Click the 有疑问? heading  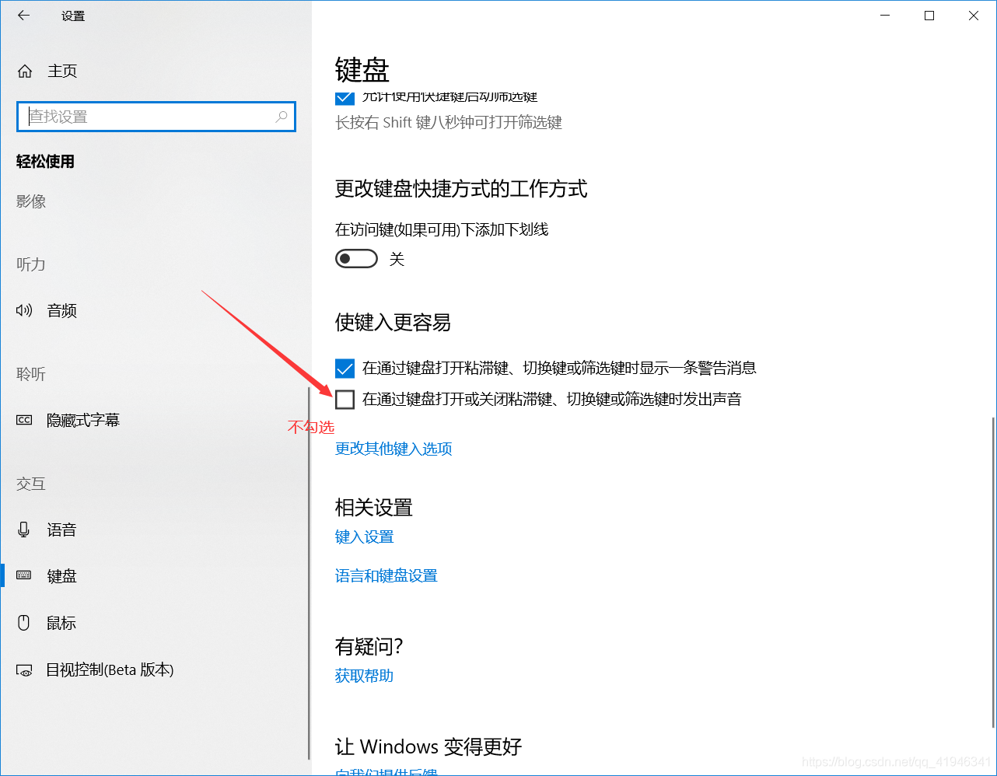369,646
